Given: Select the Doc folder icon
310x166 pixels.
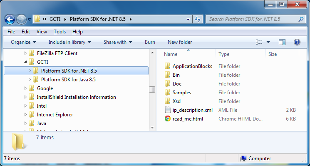Looking at the screenshot, I should 167,83.
